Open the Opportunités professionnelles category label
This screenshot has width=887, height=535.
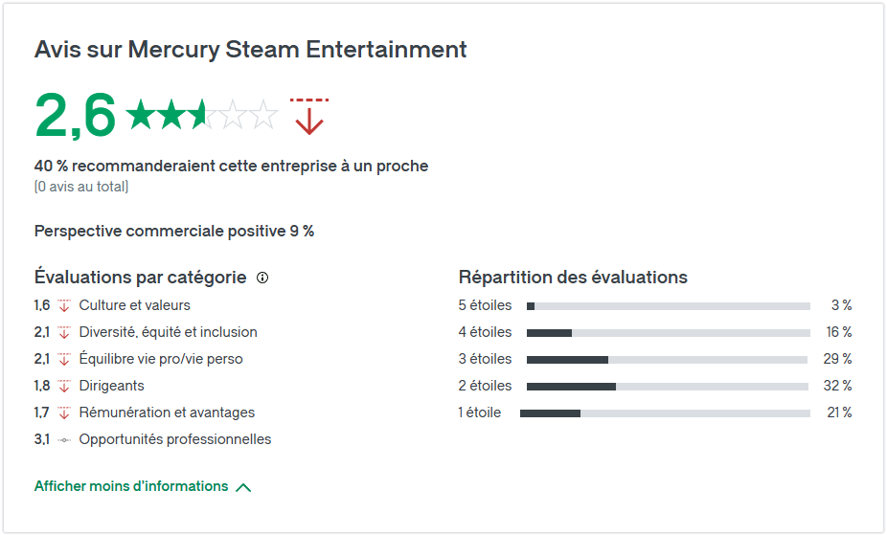[174, 439]
